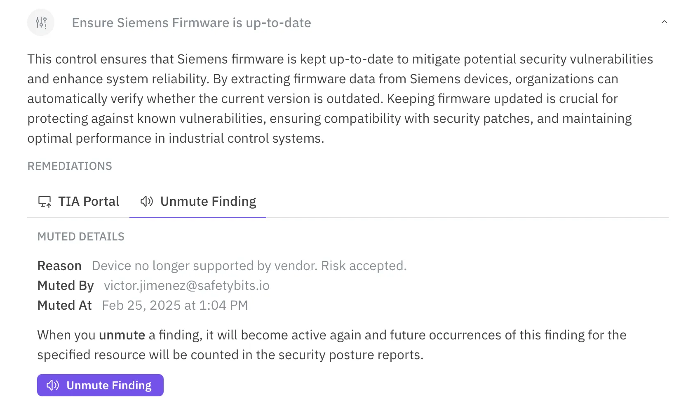The width and height of the screenshot is (681, 405).
Task: Click the explanation sentence about security posture reports
Action: tap(331, 345)
